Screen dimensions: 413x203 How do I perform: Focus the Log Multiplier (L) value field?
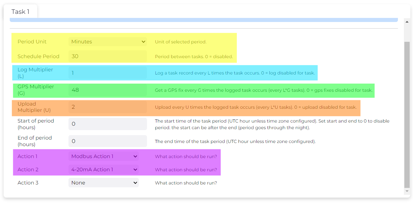tap(107, 73)
